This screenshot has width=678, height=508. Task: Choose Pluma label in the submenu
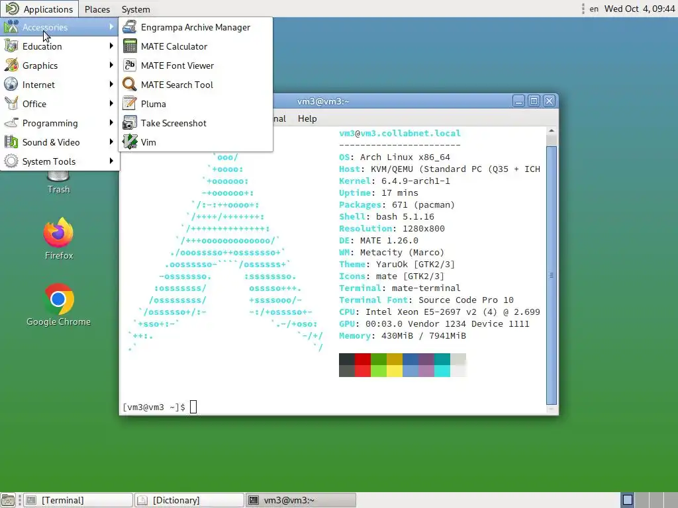coord(154,104)
